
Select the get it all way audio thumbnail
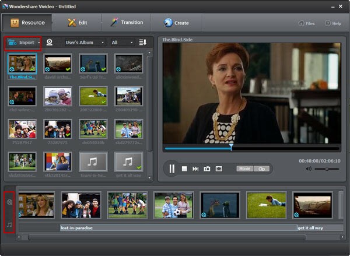tap(128, 162)
